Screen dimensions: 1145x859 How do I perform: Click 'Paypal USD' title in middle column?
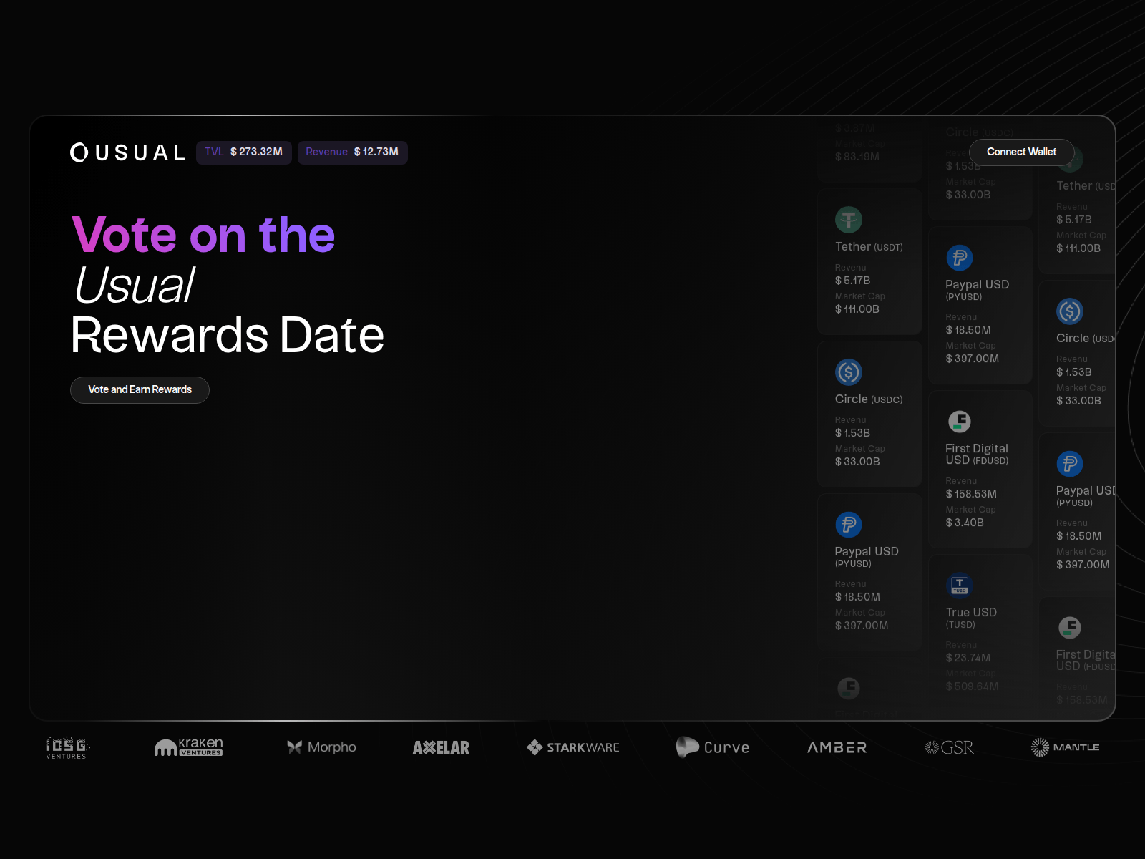point(978,284)
